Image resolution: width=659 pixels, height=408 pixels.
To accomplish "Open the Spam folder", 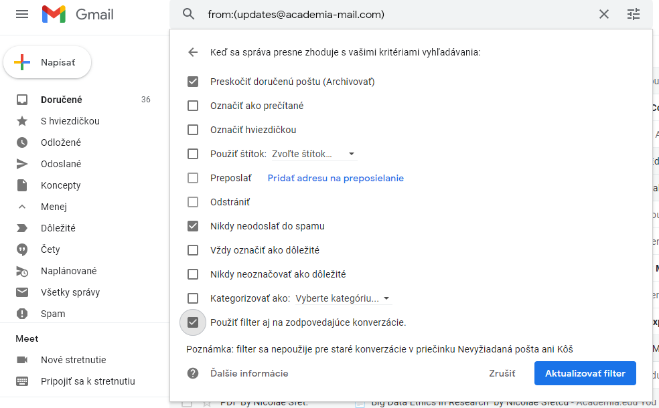I will (53, 314).
